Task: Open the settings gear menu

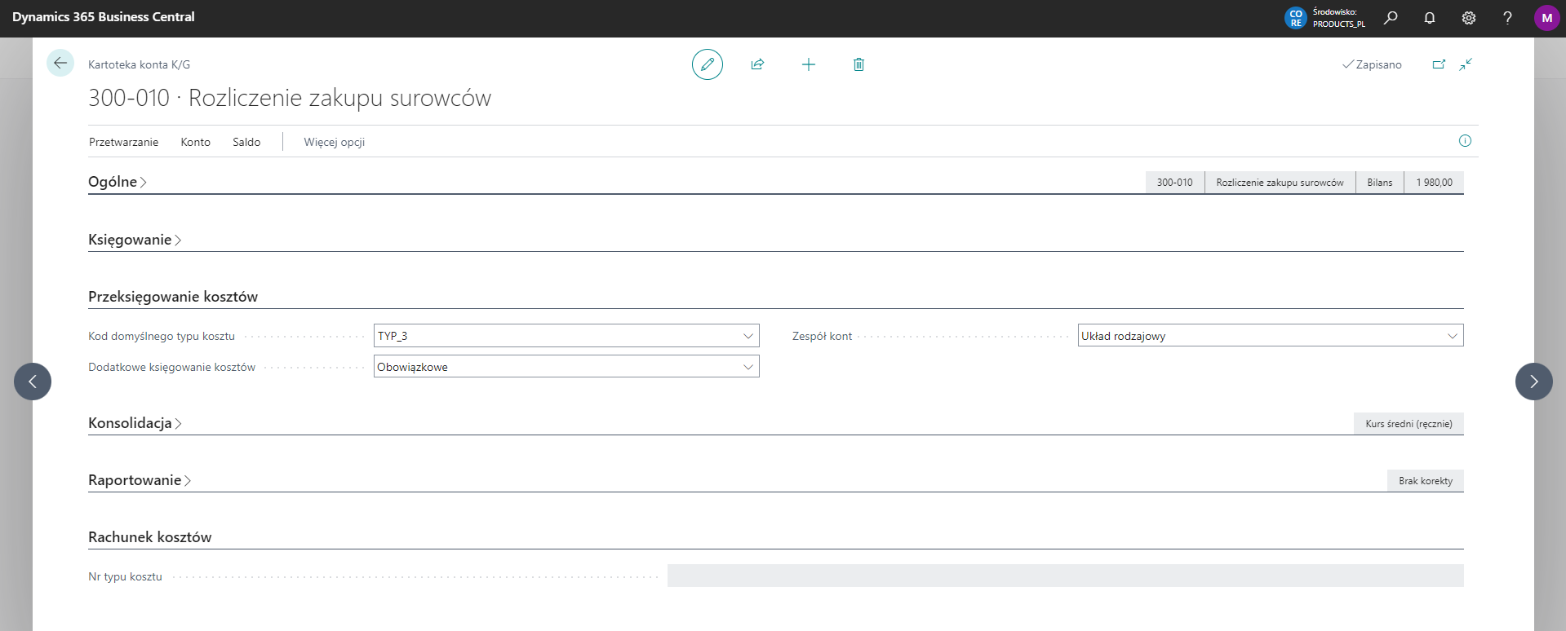Action: 1469,18
